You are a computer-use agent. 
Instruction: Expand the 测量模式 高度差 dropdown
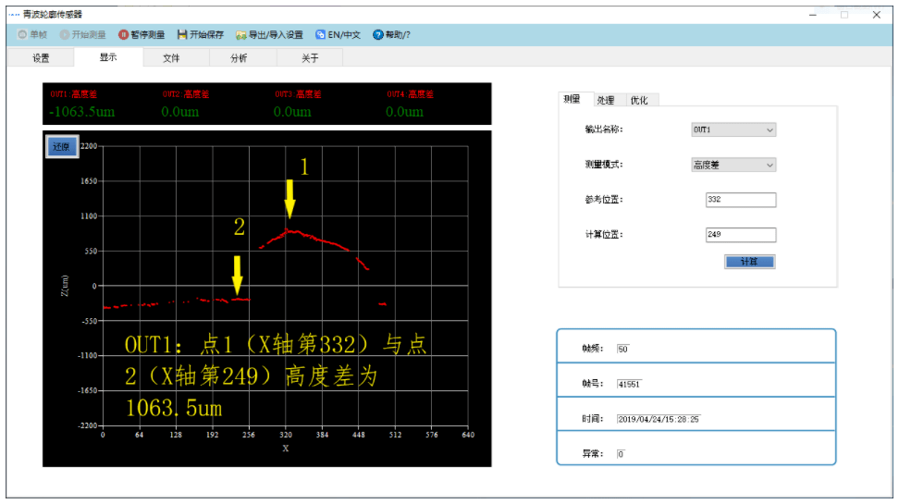[x=733, y=166]
